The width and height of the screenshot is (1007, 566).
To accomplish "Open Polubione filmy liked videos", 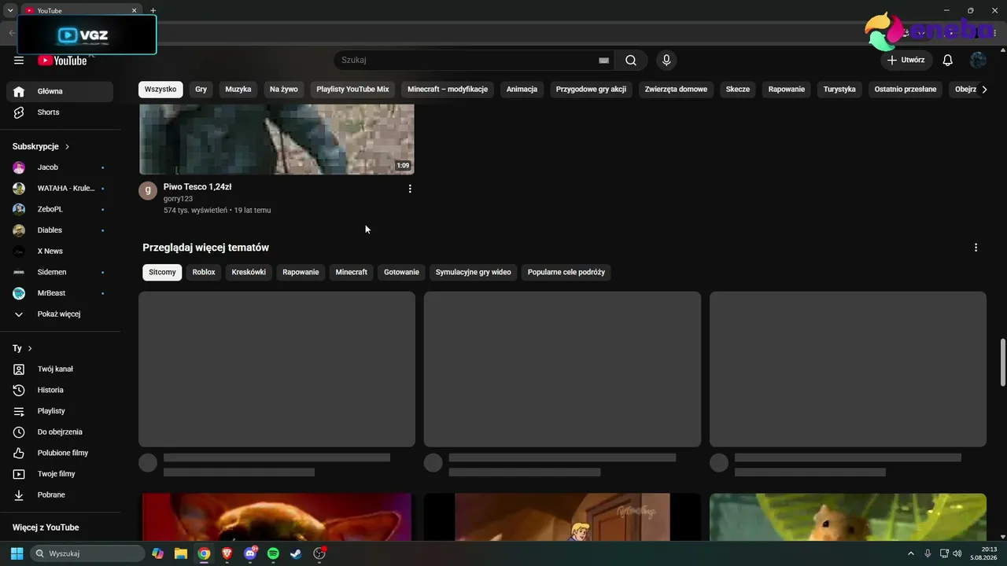I will tap(60, 453).
